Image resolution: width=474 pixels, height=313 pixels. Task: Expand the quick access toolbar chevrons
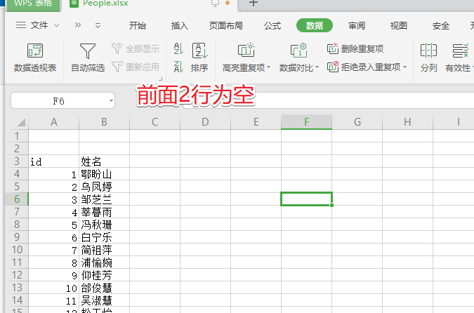coord(78,25)
